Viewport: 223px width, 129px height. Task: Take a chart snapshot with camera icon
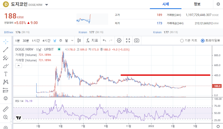pyautogui.click(x=137, y=41)
